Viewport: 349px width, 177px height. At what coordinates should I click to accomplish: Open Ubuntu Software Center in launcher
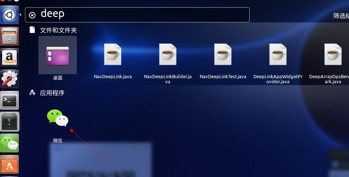[9, 164]
